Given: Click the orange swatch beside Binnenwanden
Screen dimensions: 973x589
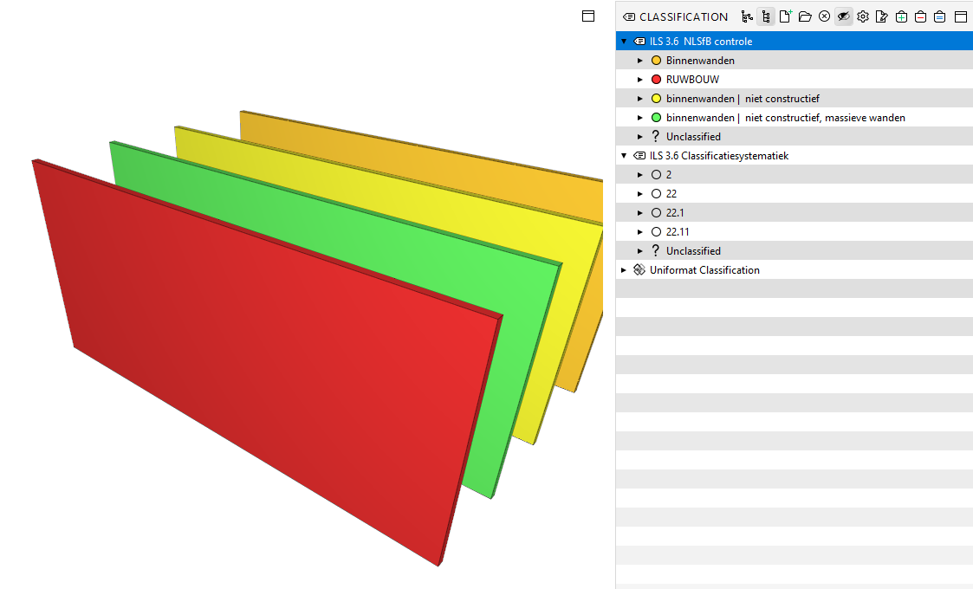Looking at the screenshot, I should 656,61.
